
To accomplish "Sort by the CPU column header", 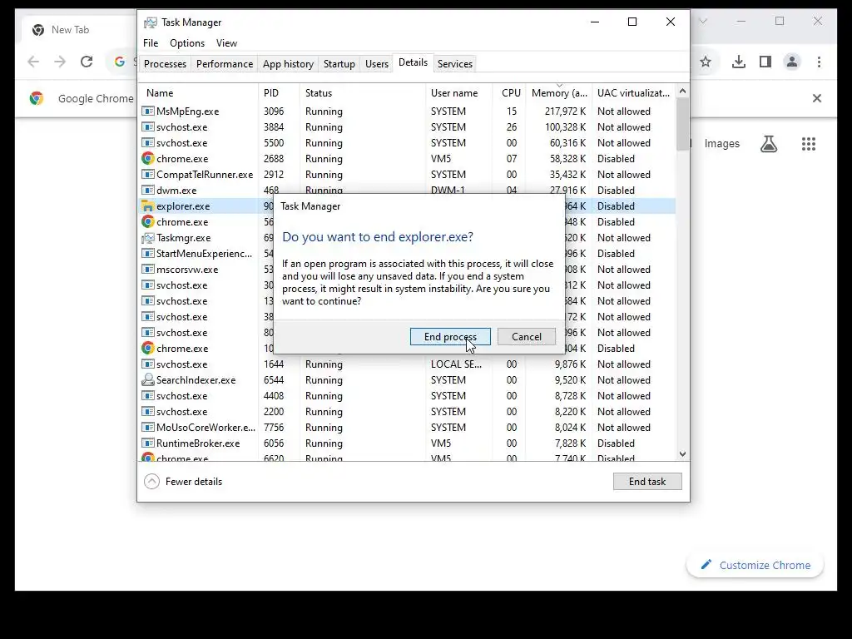I will (510, 93).
